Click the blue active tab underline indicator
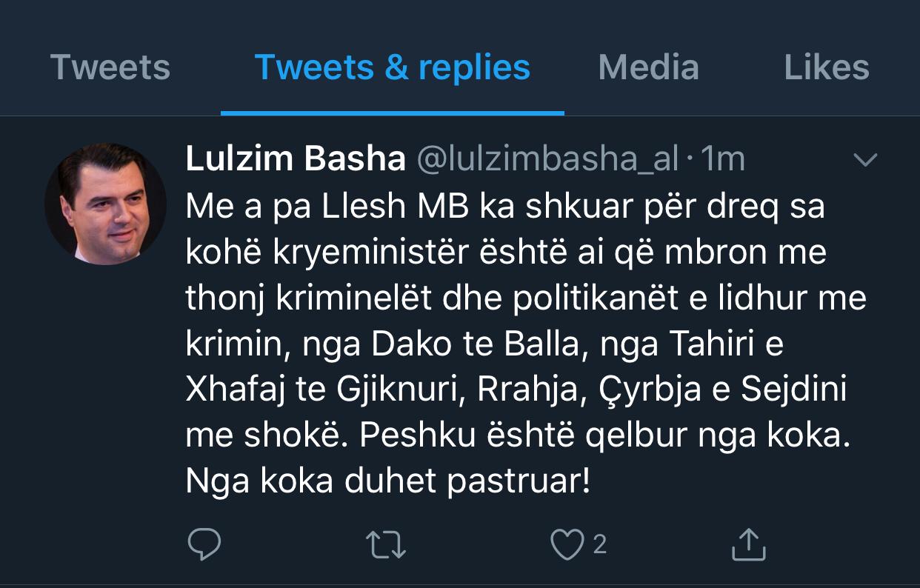This screenshot has width=920, height=588. click(392, 113)
